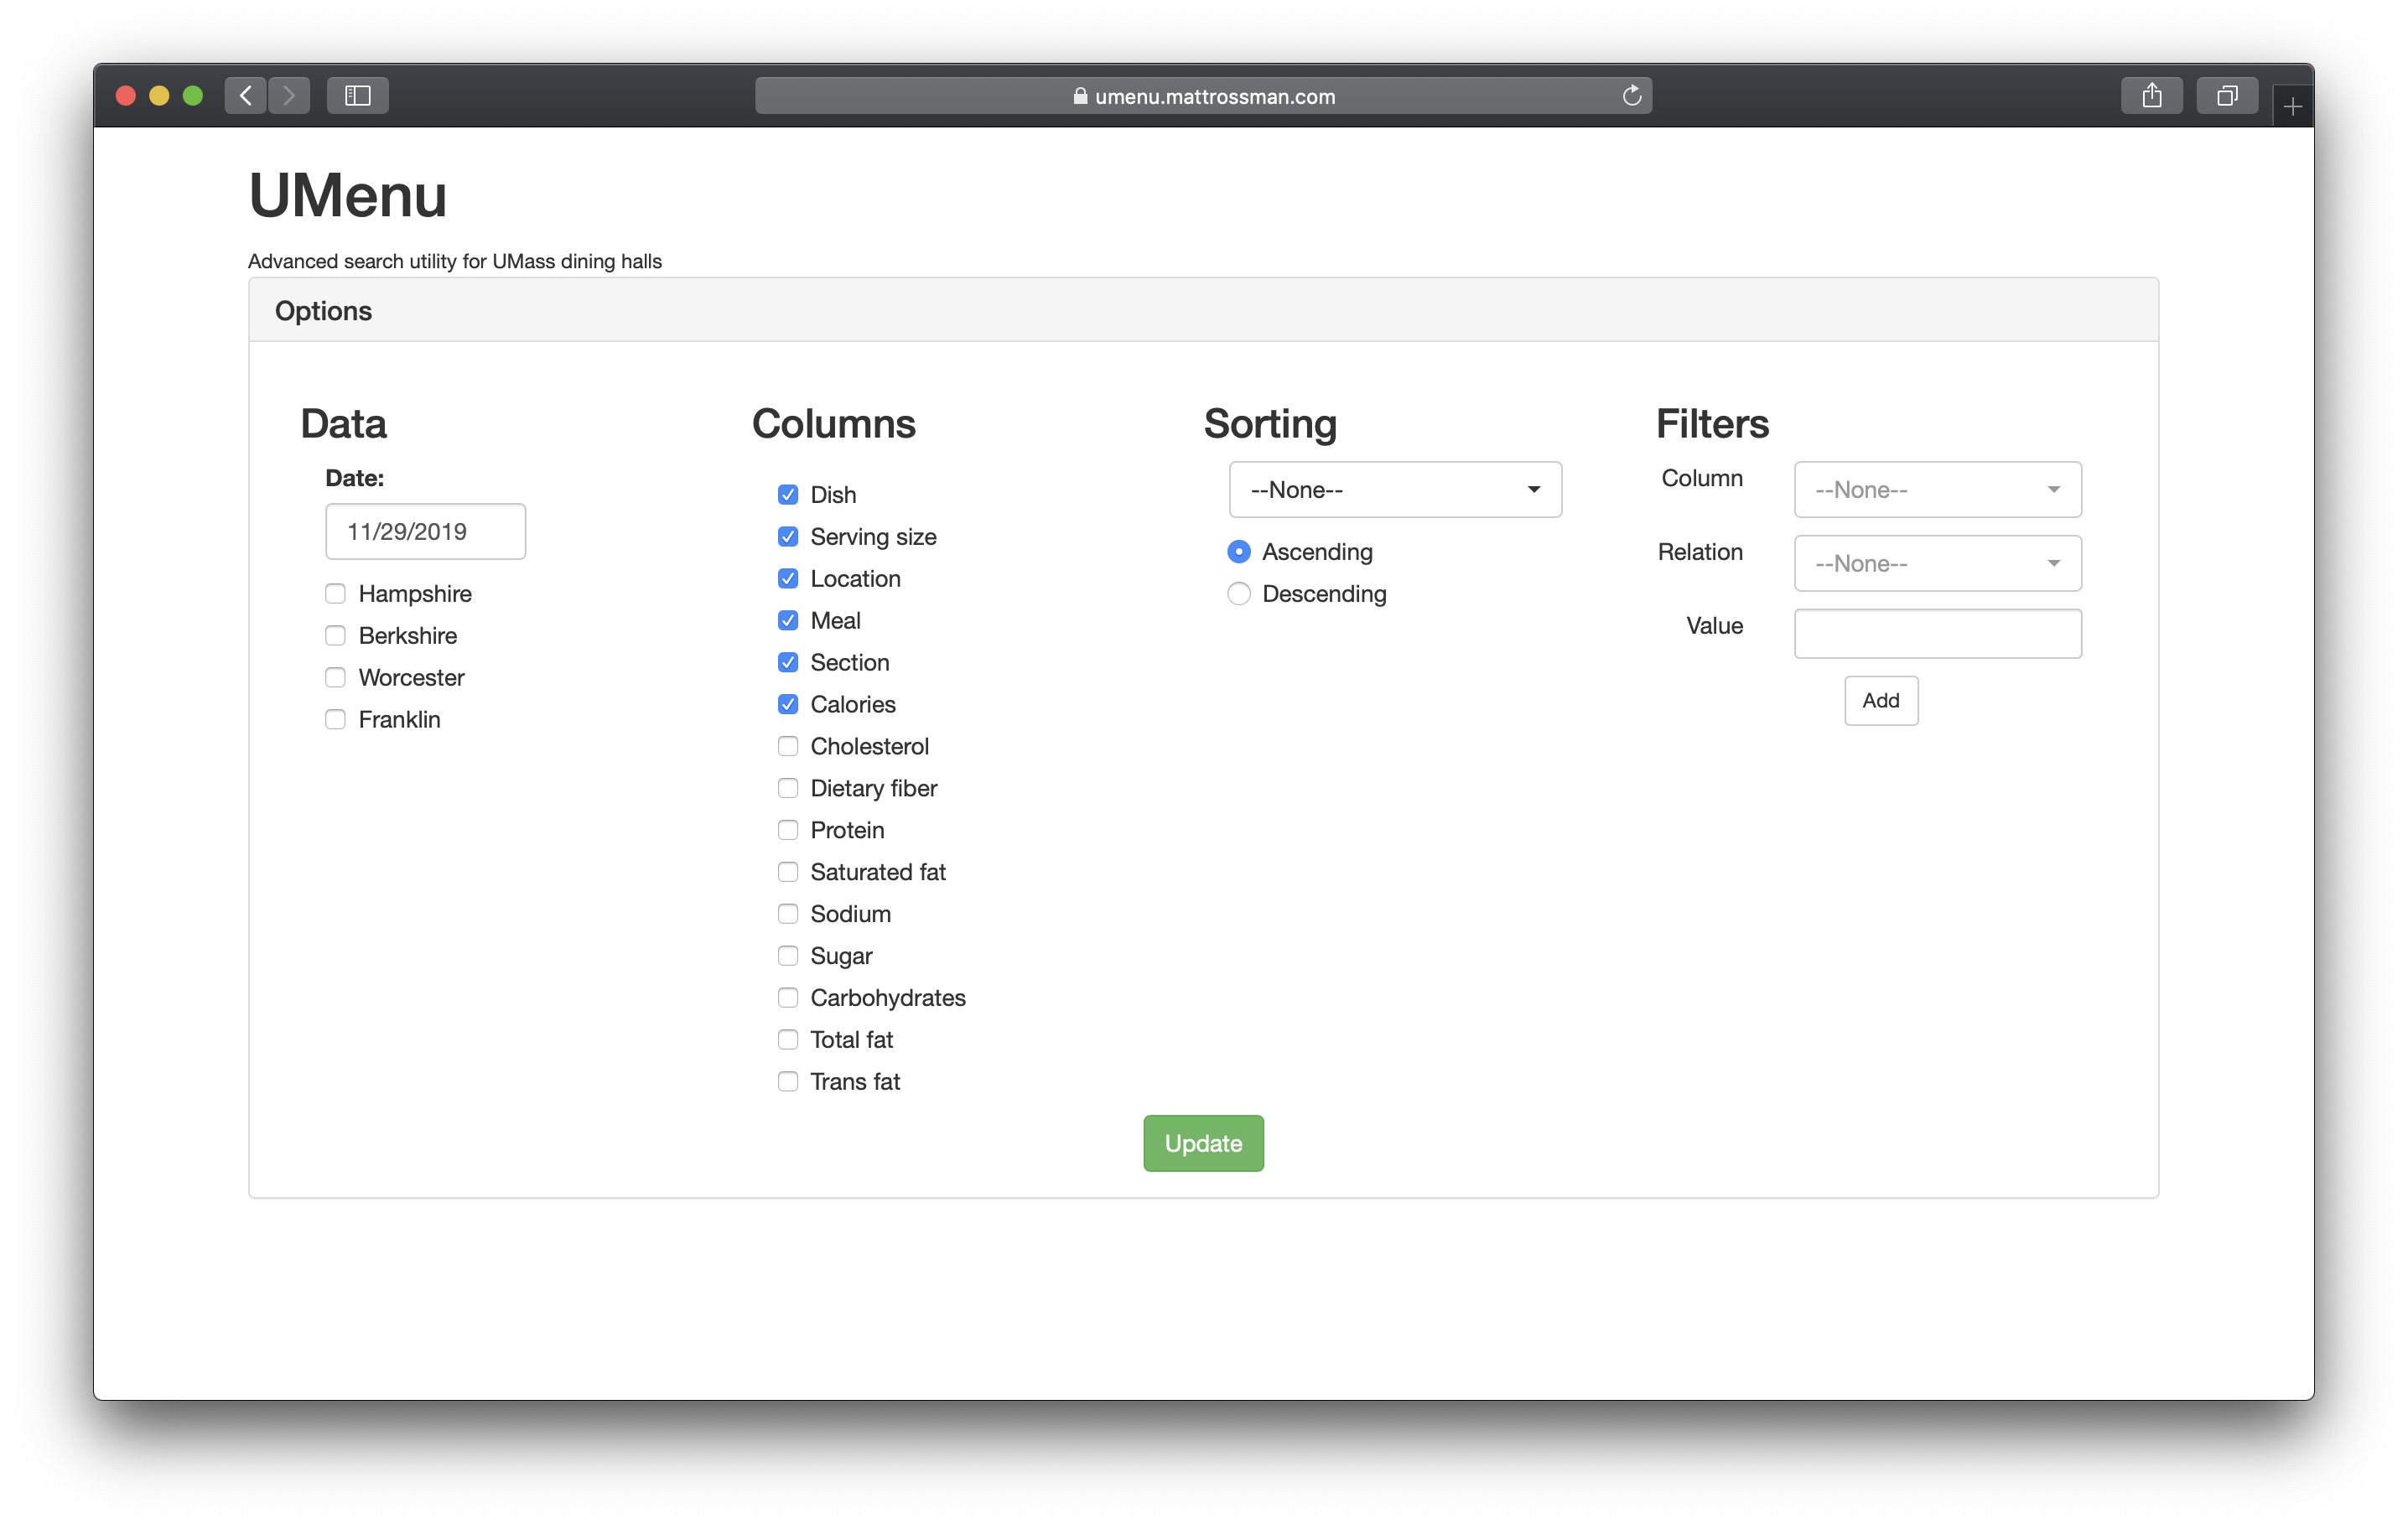The image size is (2408, 1524).
Task: Check the Trans fat column
Action: (x=788, y=1083)
